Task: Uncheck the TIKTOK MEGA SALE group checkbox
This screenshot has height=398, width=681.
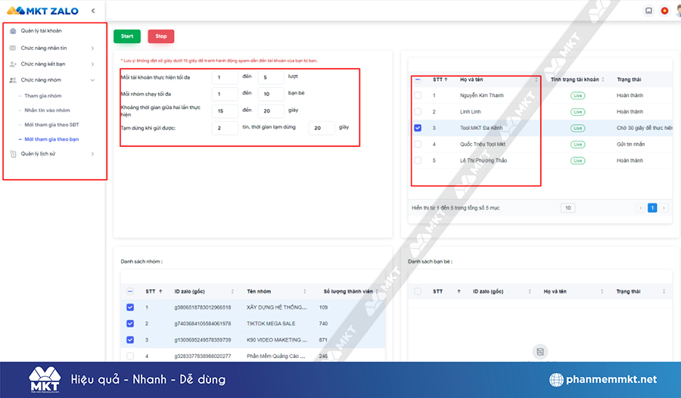Action: pyautogui.click(x=130, y=323)
